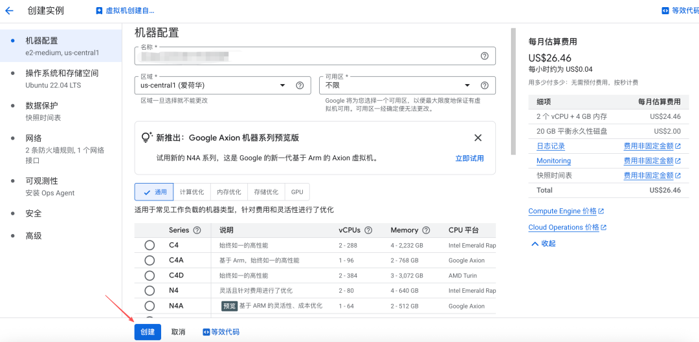699x342 pixels.
Task: Open the 区域 us-central1 dropdown
Action: click(x=214, y=85)
